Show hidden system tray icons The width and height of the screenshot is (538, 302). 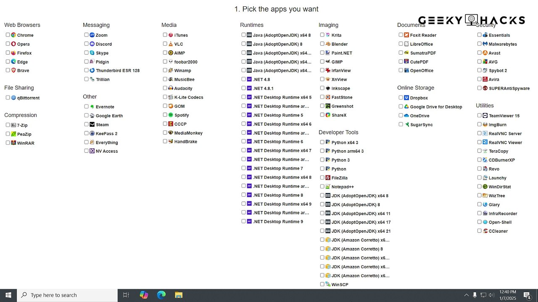click(466, 295)
